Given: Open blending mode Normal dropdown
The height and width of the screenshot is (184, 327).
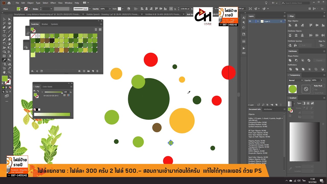Looking at the screenshot, I should pos(296,80).
